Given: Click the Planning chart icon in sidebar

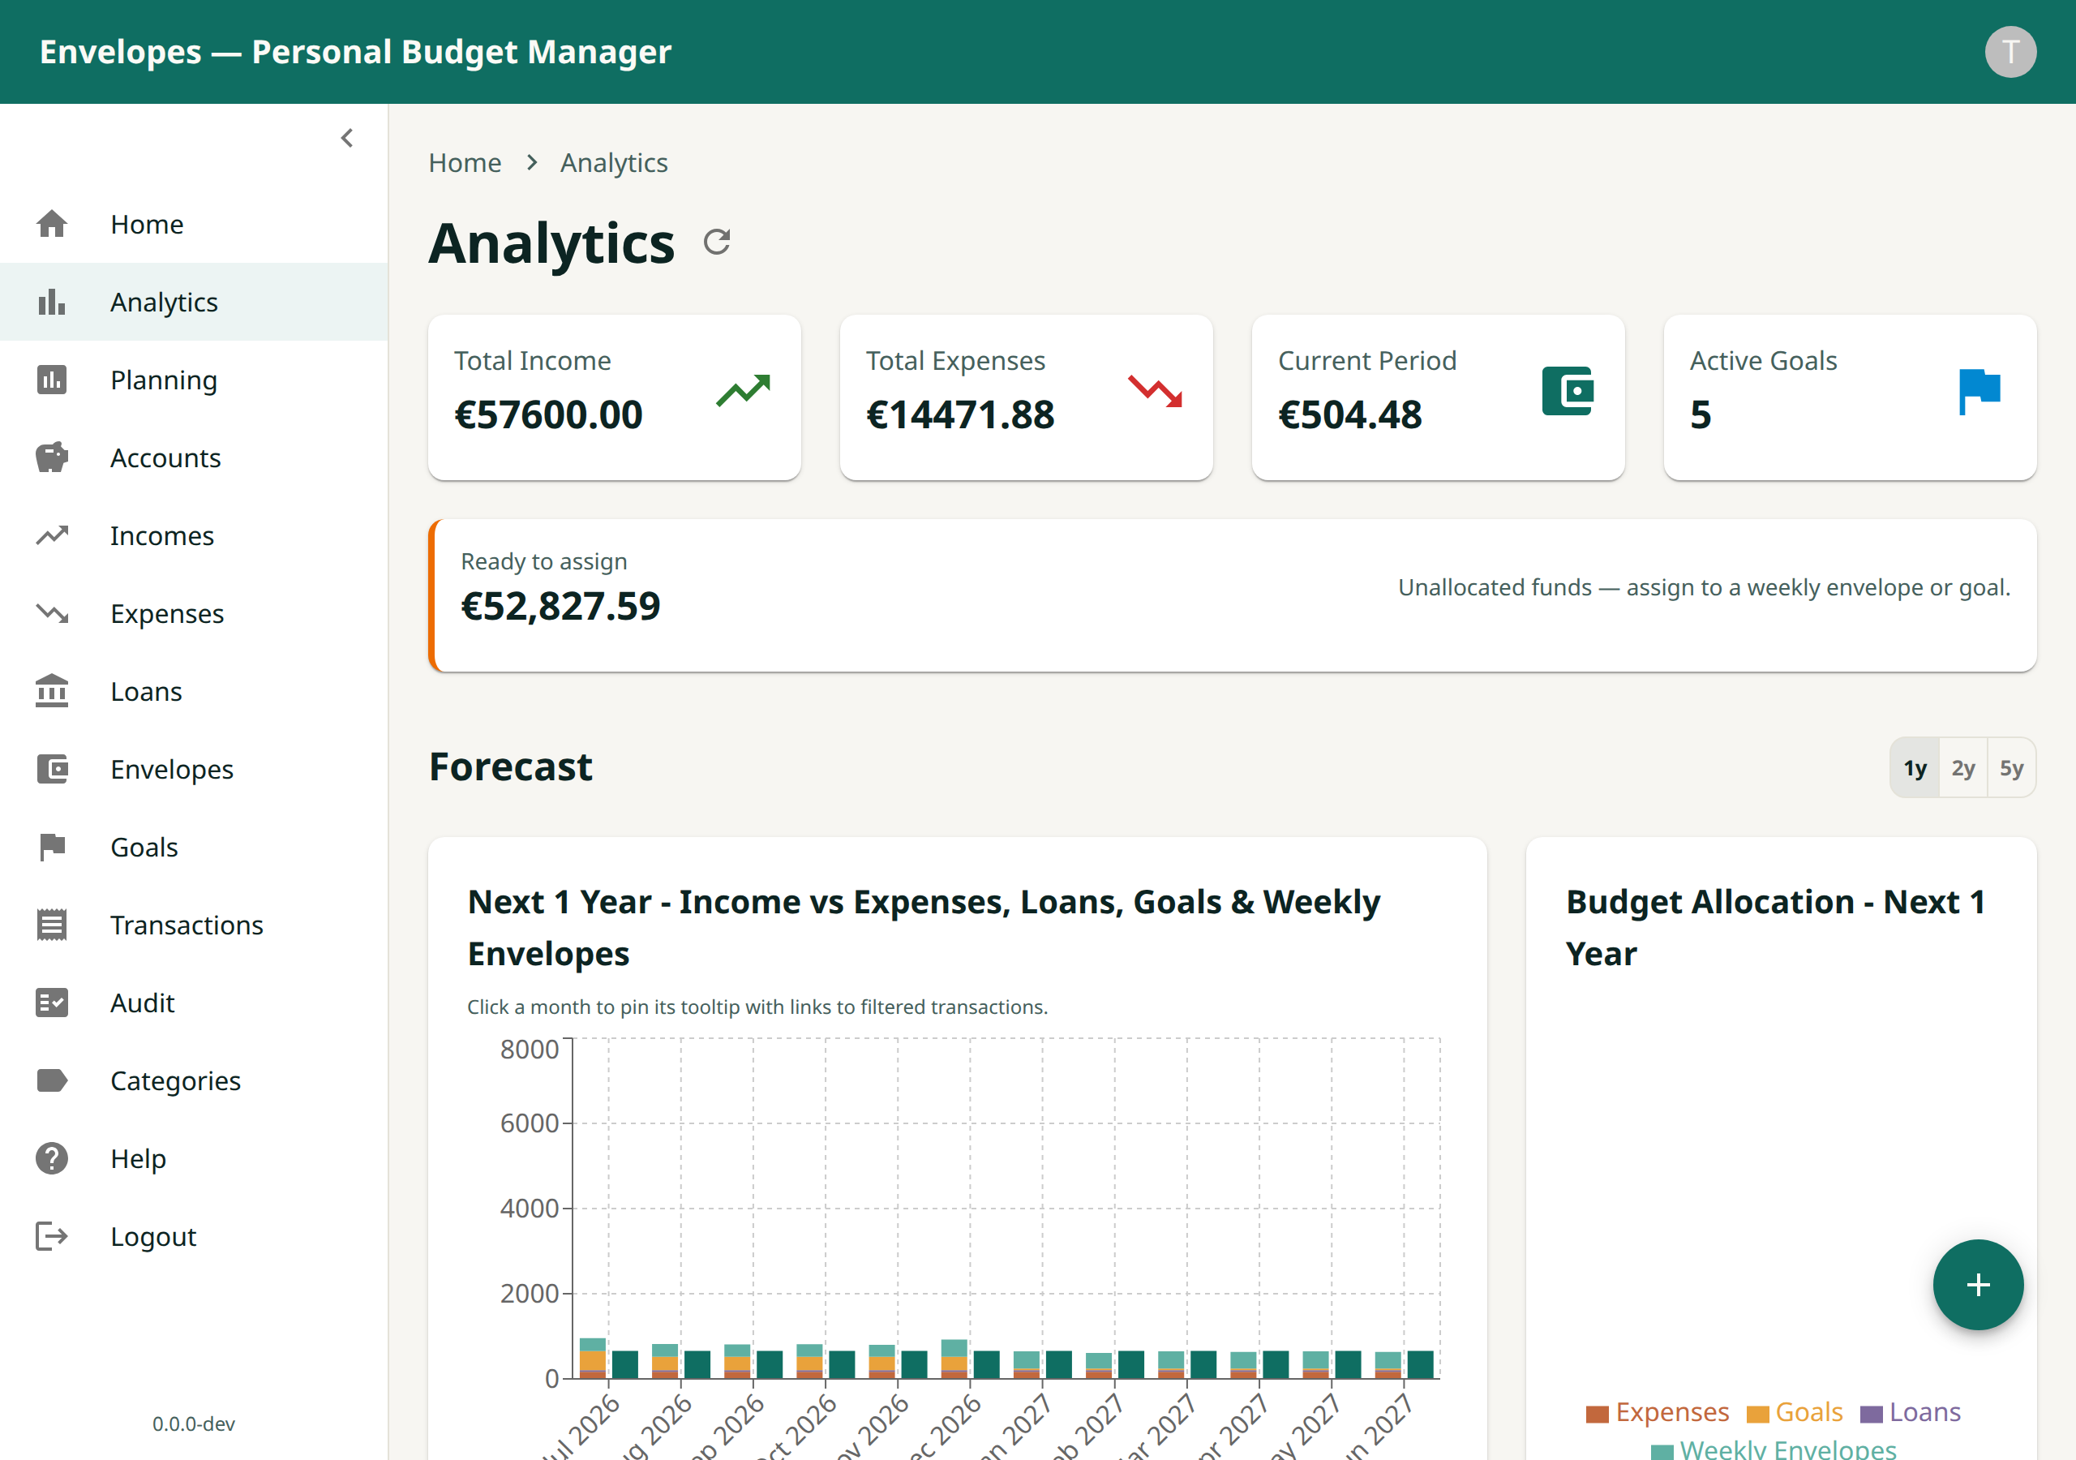Looking at the screenshot, I should coord(52,379).
